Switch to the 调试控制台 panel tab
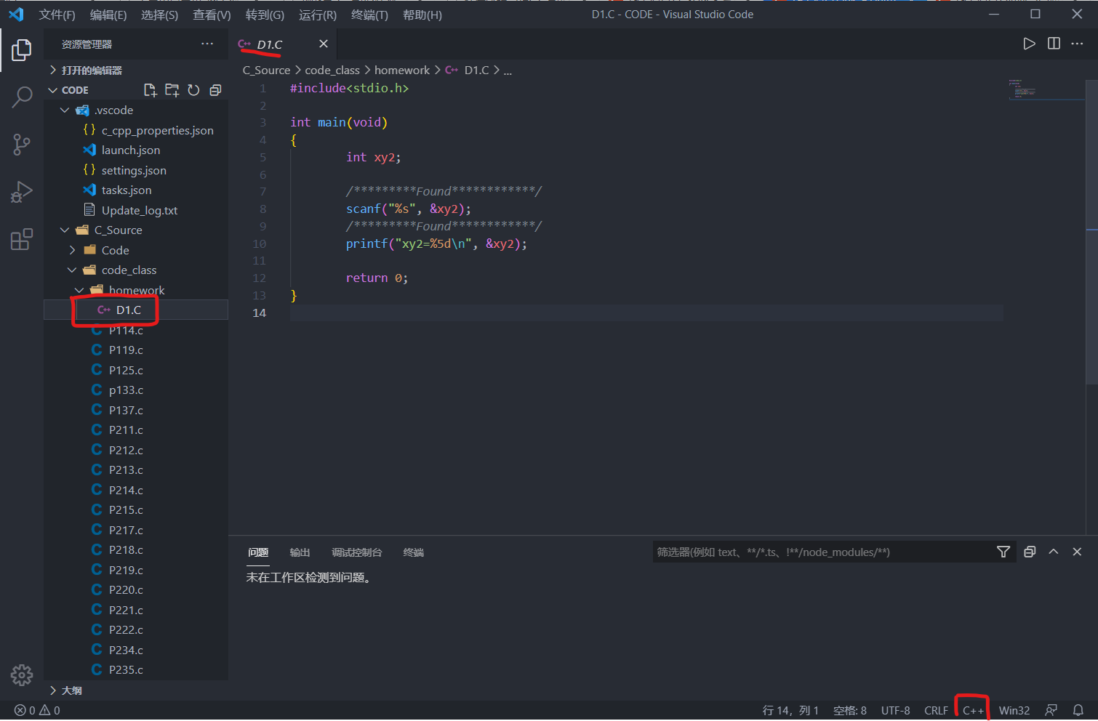 [356, 552]
